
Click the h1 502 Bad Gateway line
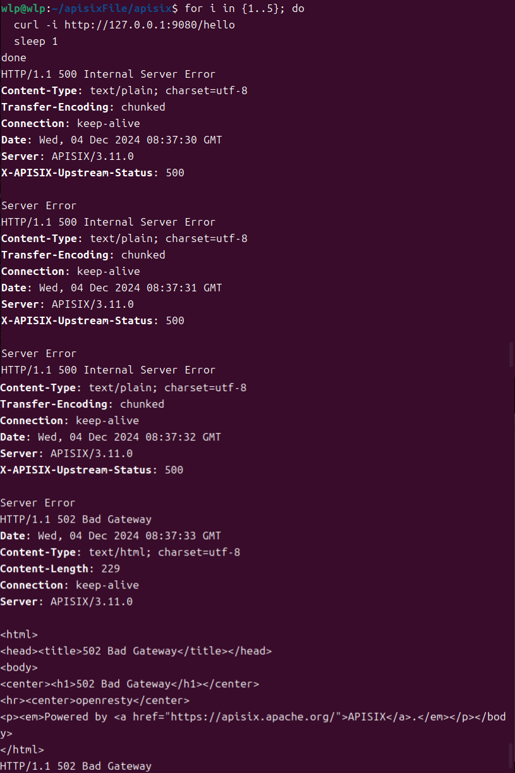[130, 684]
